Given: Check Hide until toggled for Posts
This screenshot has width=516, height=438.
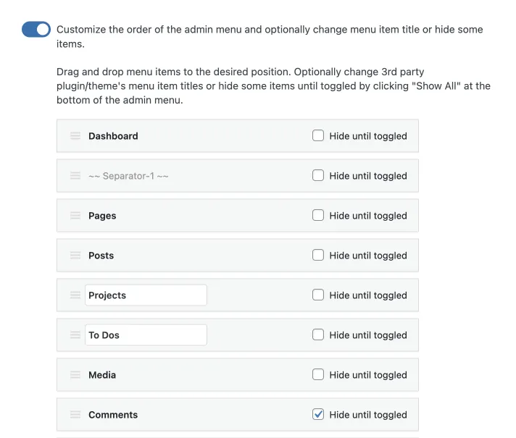Looking at the screenshot, I should tap(318, 255).
